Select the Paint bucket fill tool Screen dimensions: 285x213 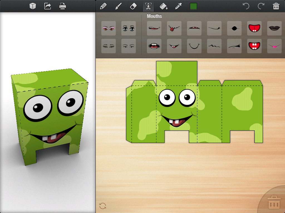coord(164,6)
